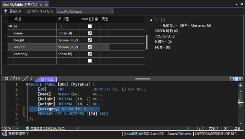245x139 pixels.
Task: Click the editor split window icon
Action: (241, 85)
